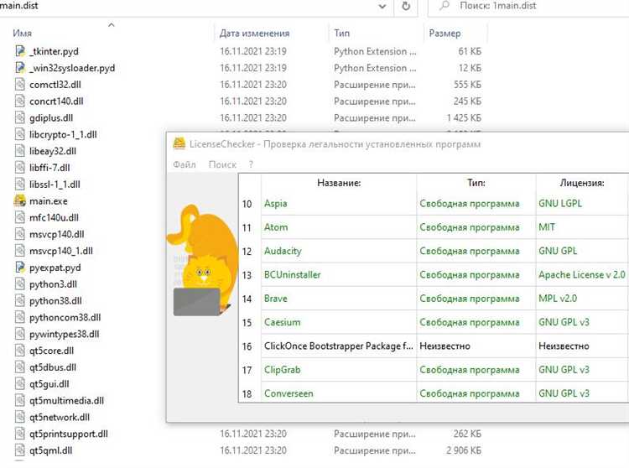Select the qt5qml.dll file name

(x=50, y=450)
